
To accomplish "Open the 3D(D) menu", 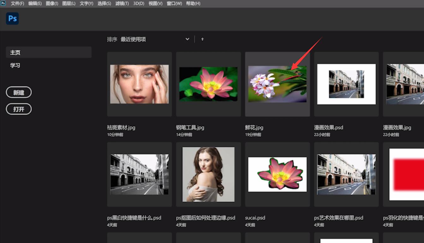I will tap(139, 3).
